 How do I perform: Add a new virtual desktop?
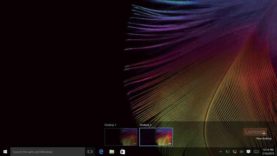click(264, 135)
